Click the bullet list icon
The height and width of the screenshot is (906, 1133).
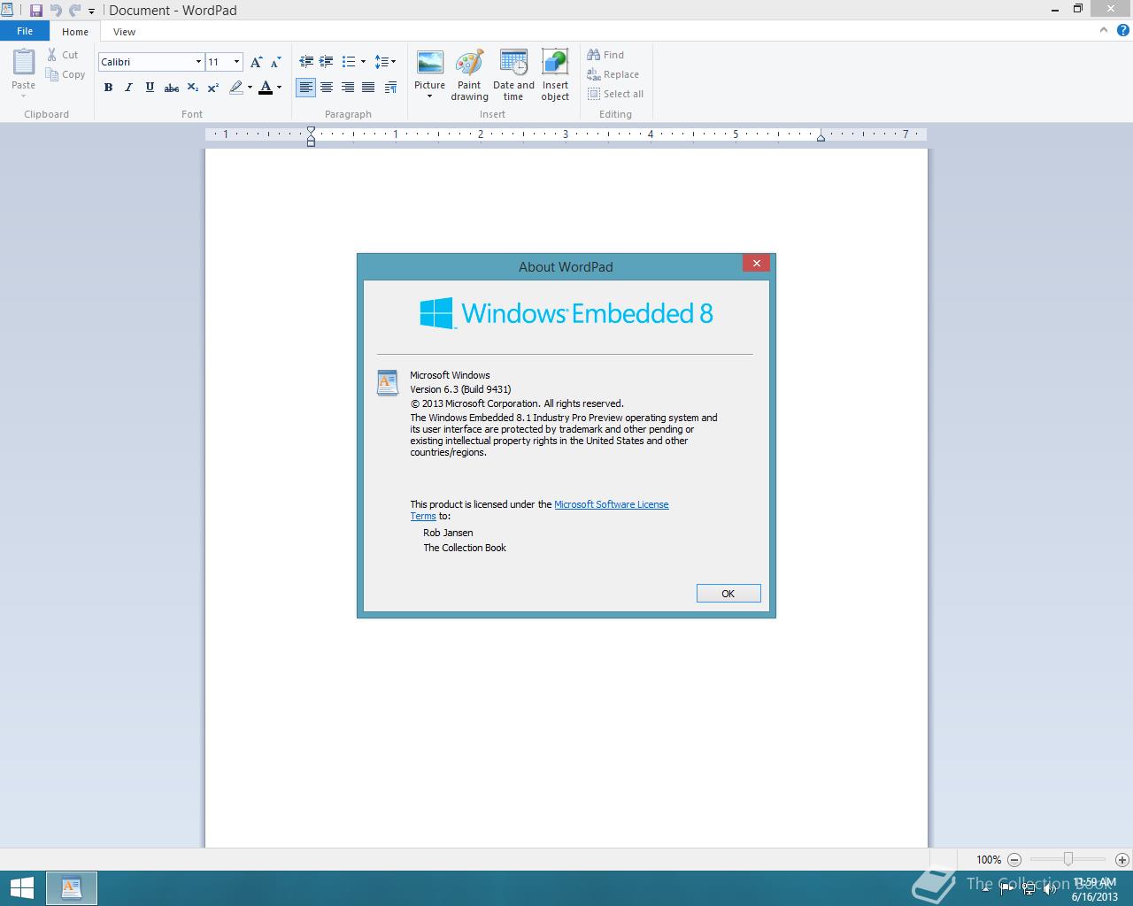coord(348,62)
